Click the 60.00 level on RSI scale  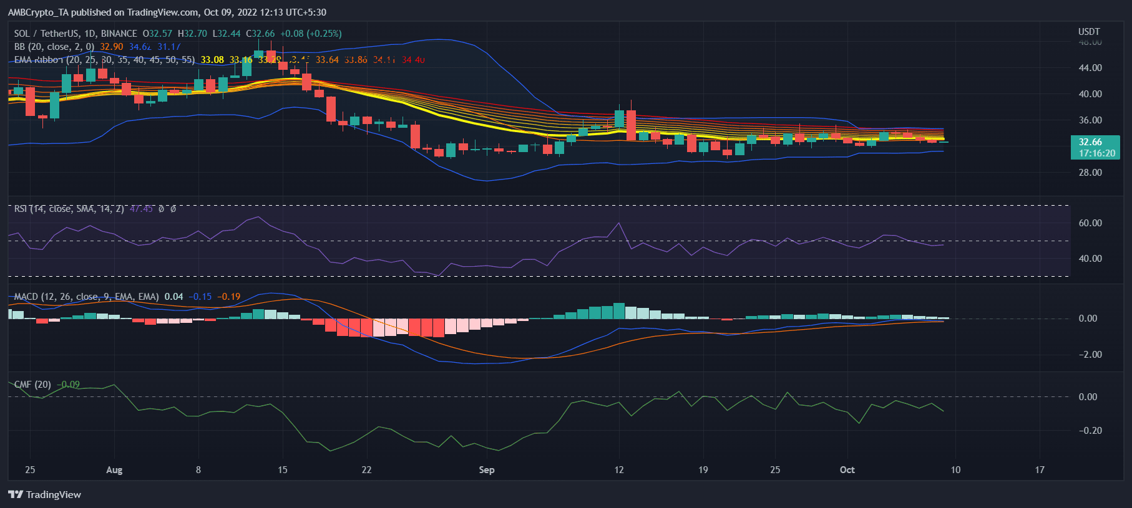point(1090,223)
